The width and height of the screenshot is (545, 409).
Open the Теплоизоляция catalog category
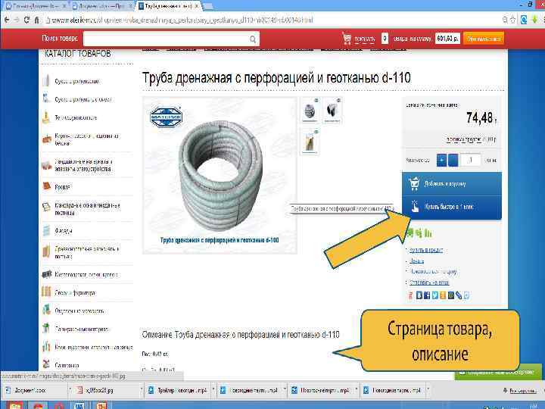click(76, 117)
